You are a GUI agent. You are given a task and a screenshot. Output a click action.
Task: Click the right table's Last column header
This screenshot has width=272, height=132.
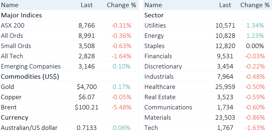point(225,5)
